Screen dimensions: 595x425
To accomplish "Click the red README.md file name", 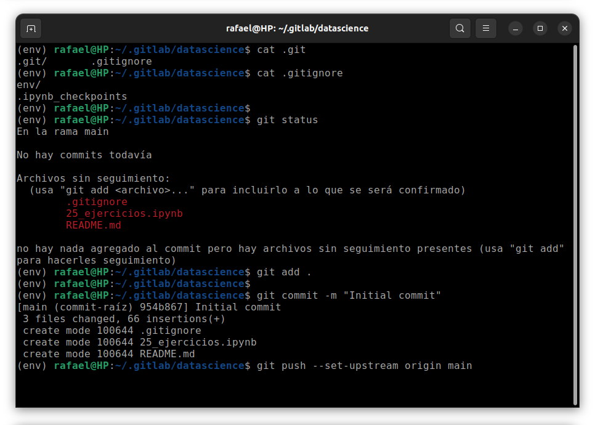I will [94, 225].
